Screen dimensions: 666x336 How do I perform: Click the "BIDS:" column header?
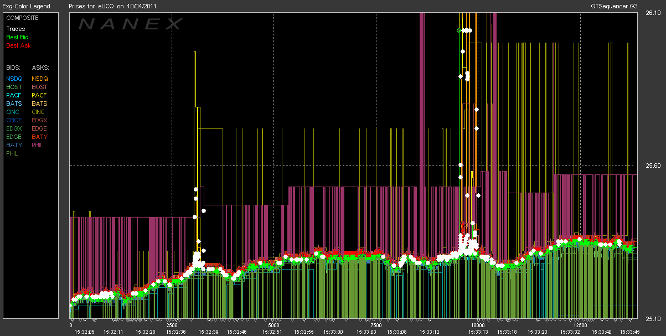(x=14, y=67)
